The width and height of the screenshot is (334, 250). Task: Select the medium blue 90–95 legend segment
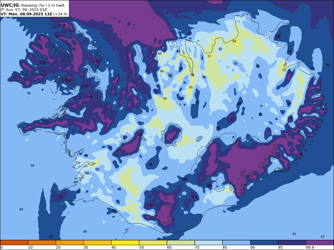[x=264, y=243]
